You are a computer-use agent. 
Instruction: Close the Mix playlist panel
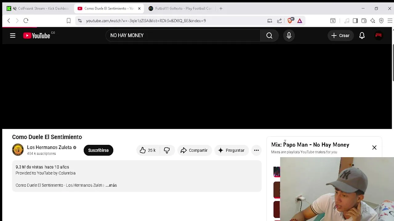[374, 148]
